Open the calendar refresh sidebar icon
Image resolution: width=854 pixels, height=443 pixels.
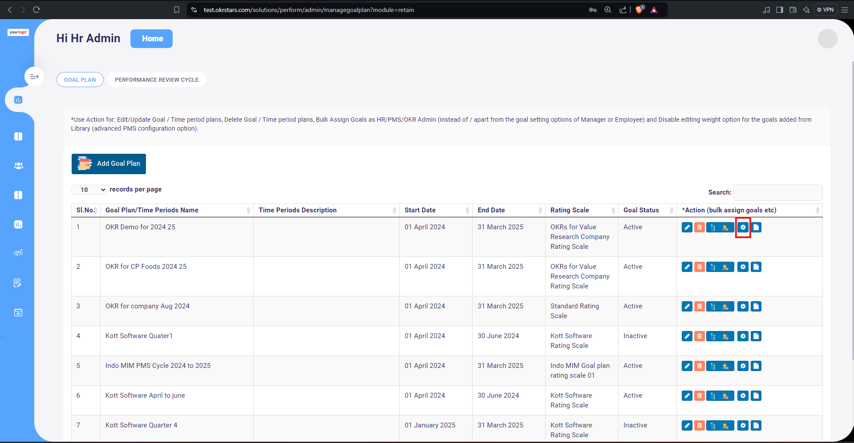18,312
